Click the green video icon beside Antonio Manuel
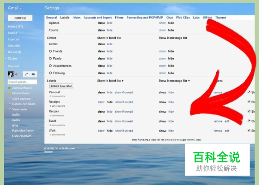Viewport: 259px width, 185px height. pos(10,88)
